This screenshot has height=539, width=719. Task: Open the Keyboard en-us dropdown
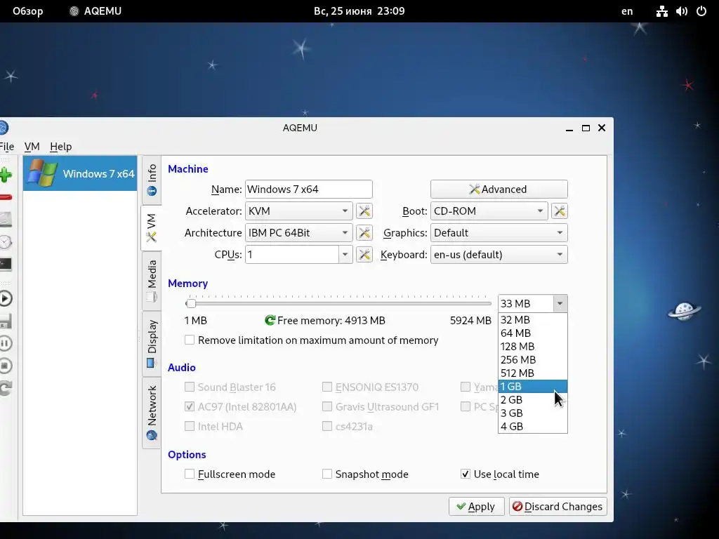tap(499, 254)
